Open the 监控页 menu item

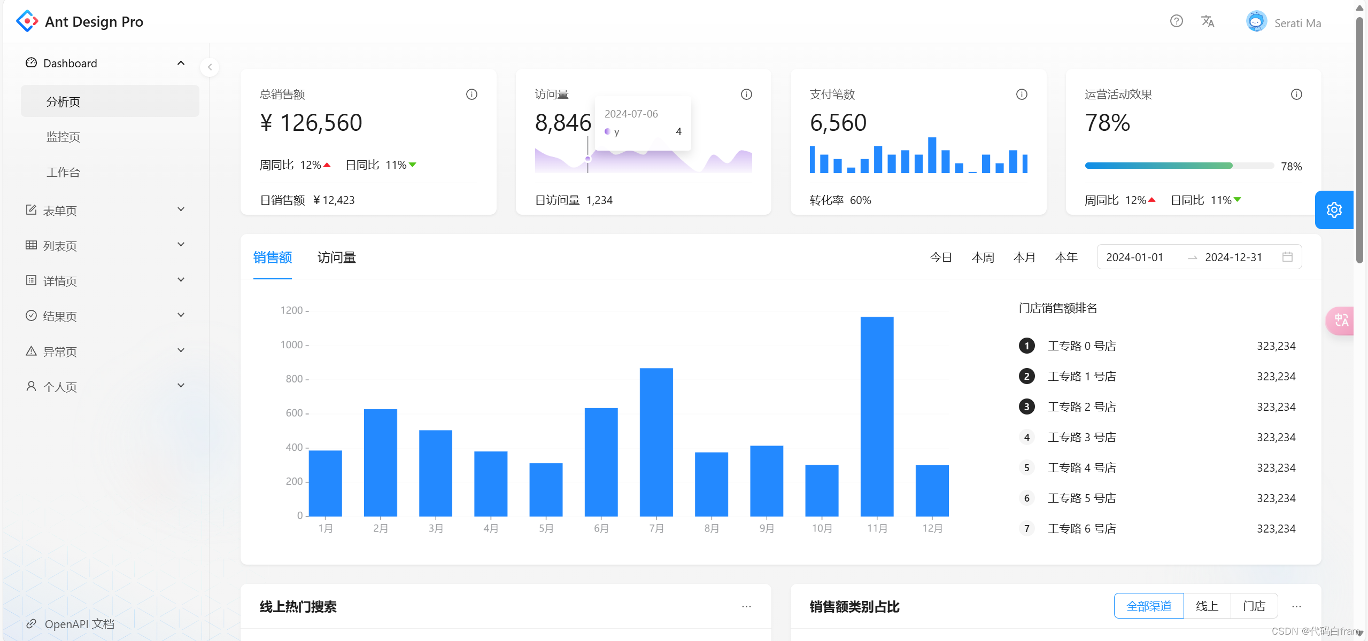pos(63,137)
